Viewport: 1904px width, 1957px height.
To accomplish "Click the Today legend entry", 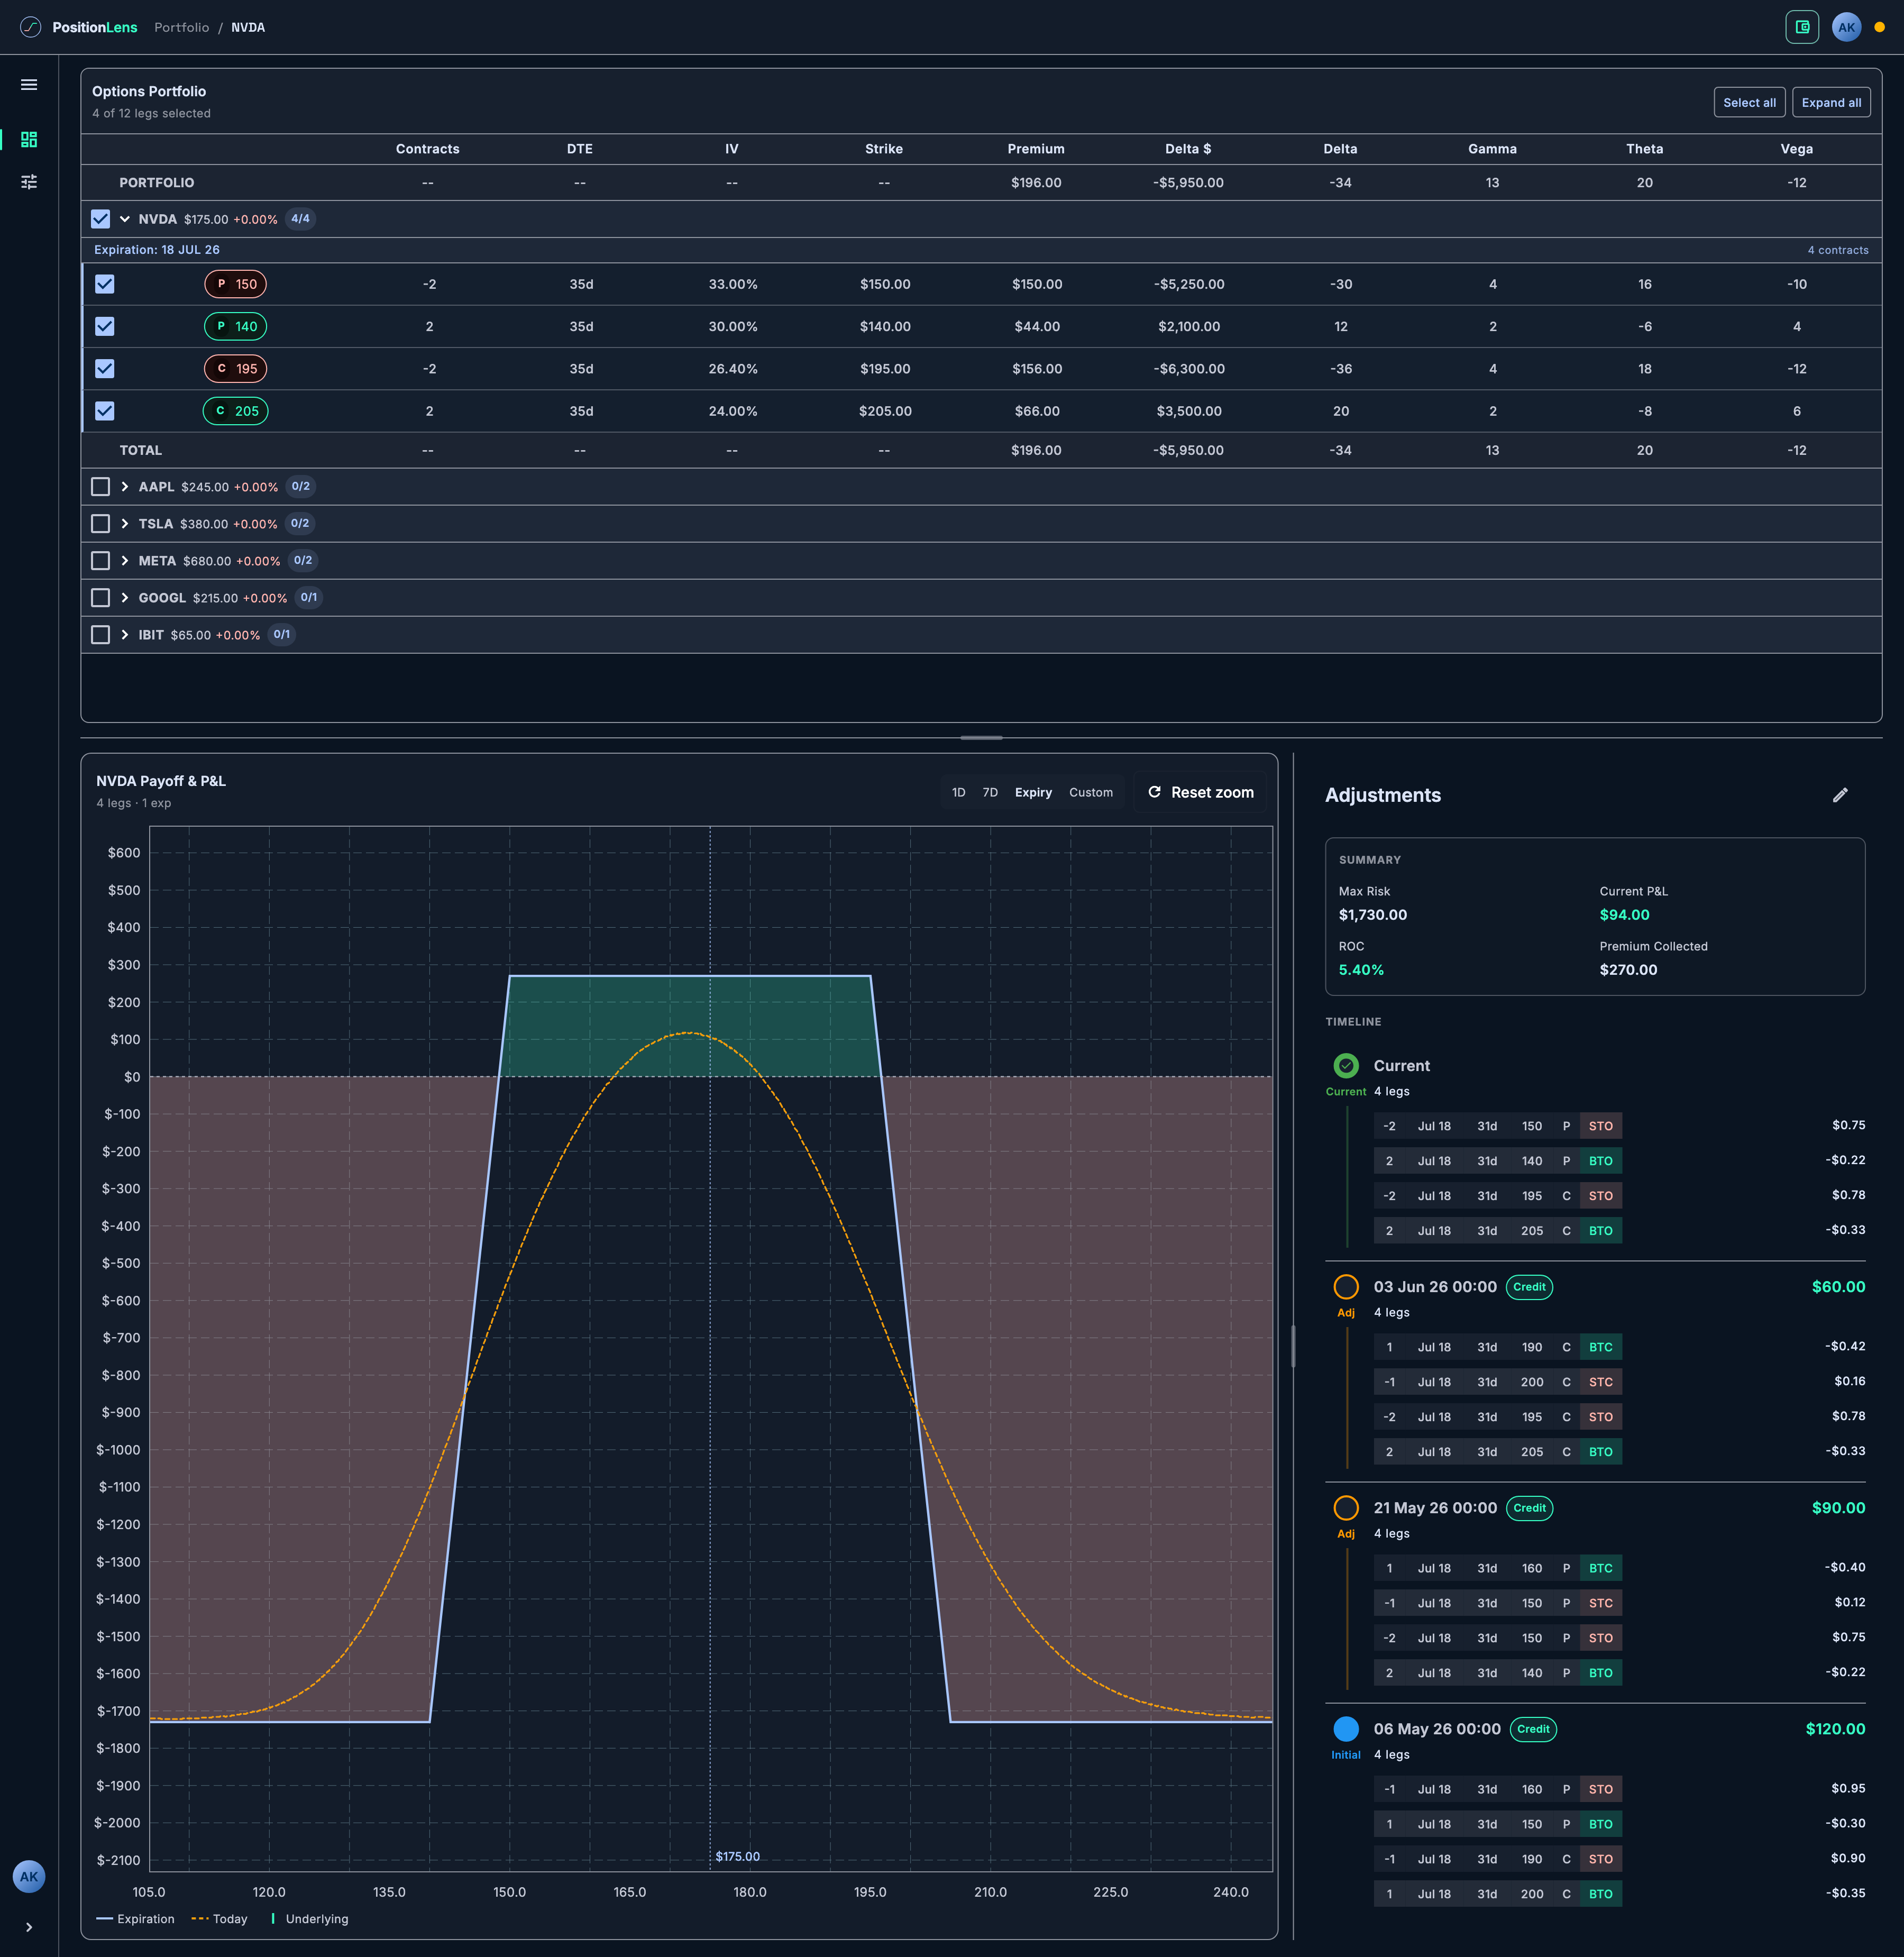I will click(x=219, y=1919).
